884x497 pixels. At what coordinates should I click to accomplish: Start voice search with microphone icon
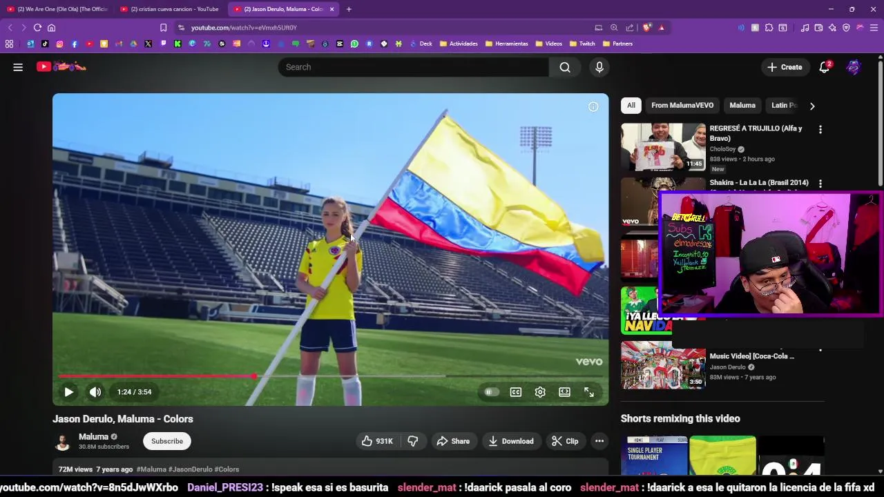pyautogui.click(x=599, y=67)
